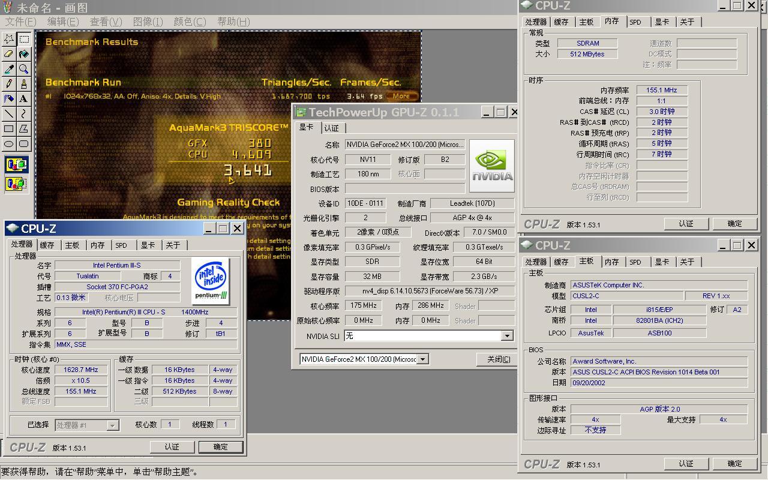The height and width of the screenshot is (480, 768).
Task: Enable transparent selection mode in Paint toolbox
Action: point(16,184)
